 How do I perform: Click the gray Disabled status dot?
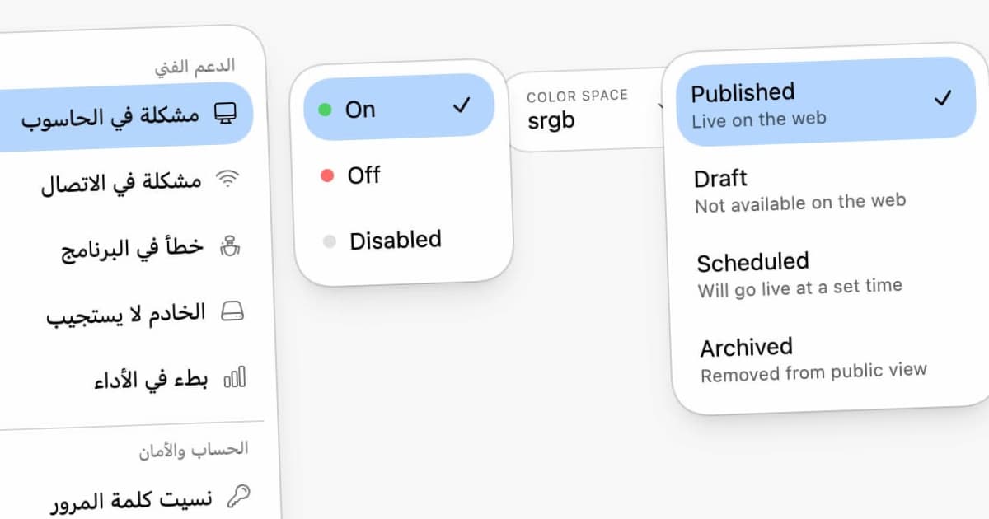point(330,242)
